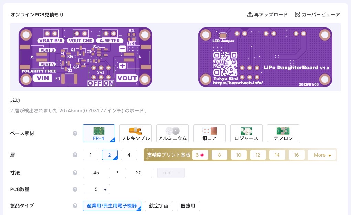Open the PCB数量 quantity dropdown
This screenshot has height=215, width=351.
pyautogui.click(x=96, y=189)
